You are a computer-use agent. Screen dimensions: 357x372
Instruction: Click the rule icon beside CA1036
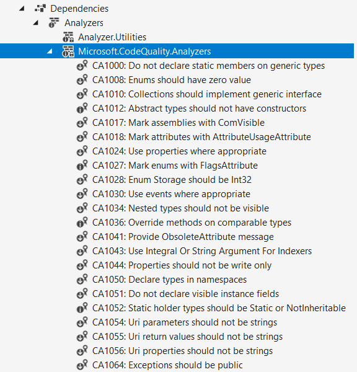[82, 223]
